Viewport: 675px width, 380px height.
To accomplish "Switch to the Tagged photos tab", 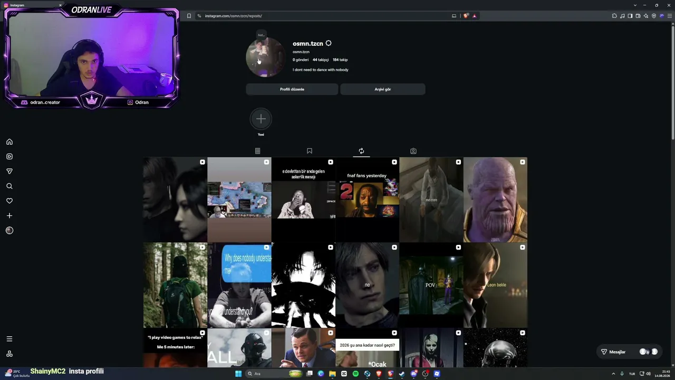I will pos(413,151).
